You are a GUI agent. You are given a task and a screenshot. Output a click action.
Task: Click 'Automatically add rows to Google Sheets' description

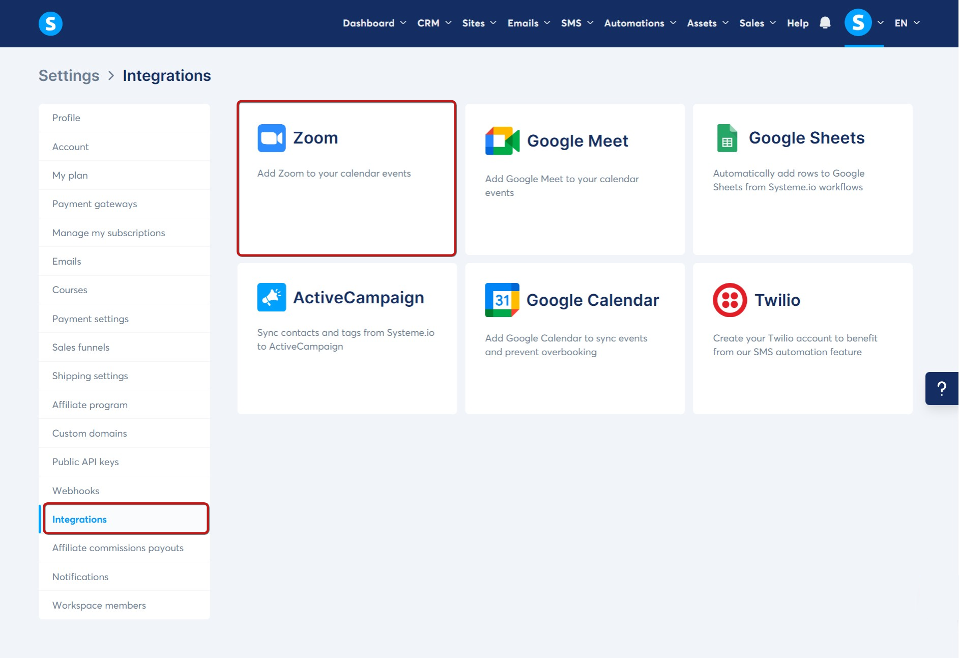tap(789, 180)
